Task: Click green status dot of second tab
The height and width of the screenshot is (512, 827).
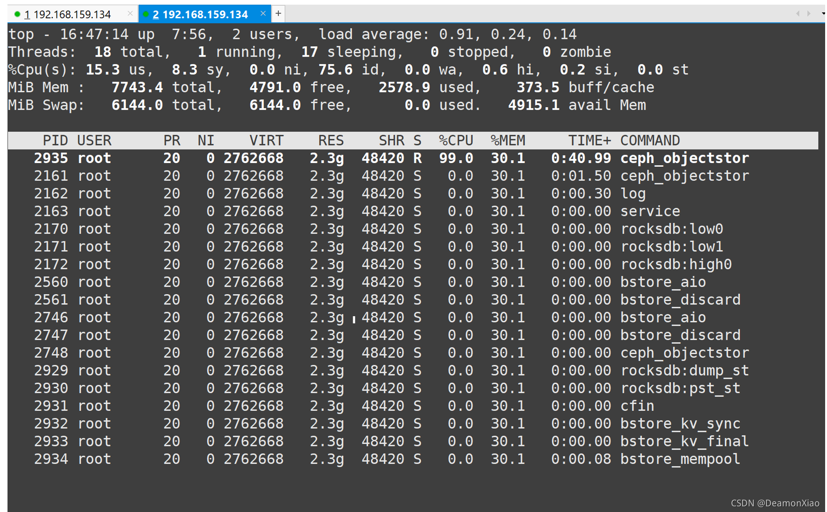Action: tap(146, 15)
